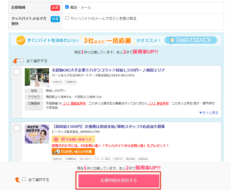
Task: Click the チェックするだけでOK♪ blue badge
Action: click(190, 39)
